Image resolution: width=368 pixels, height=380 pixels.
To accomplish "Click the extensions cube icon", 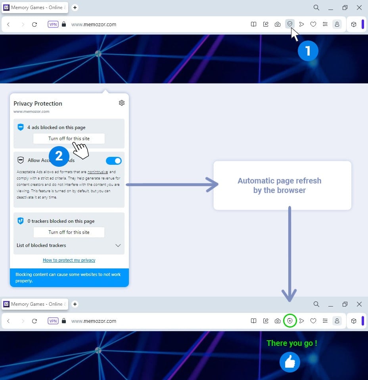I will 354,24.
